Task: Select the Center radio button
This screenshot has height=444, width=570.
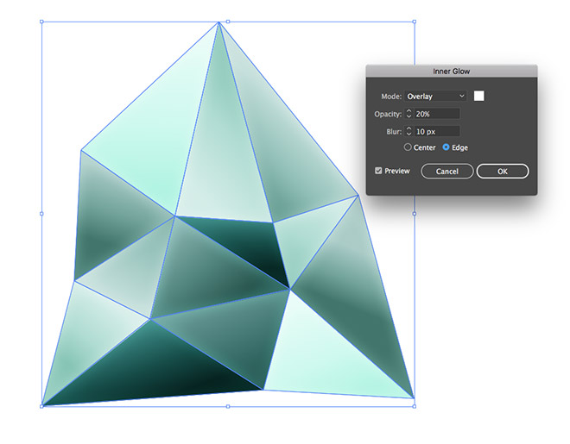Action: point(408,147)
